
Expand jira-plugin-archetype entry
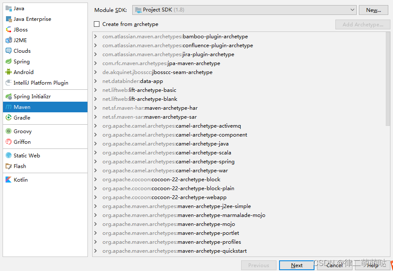(x=96, y=54)
